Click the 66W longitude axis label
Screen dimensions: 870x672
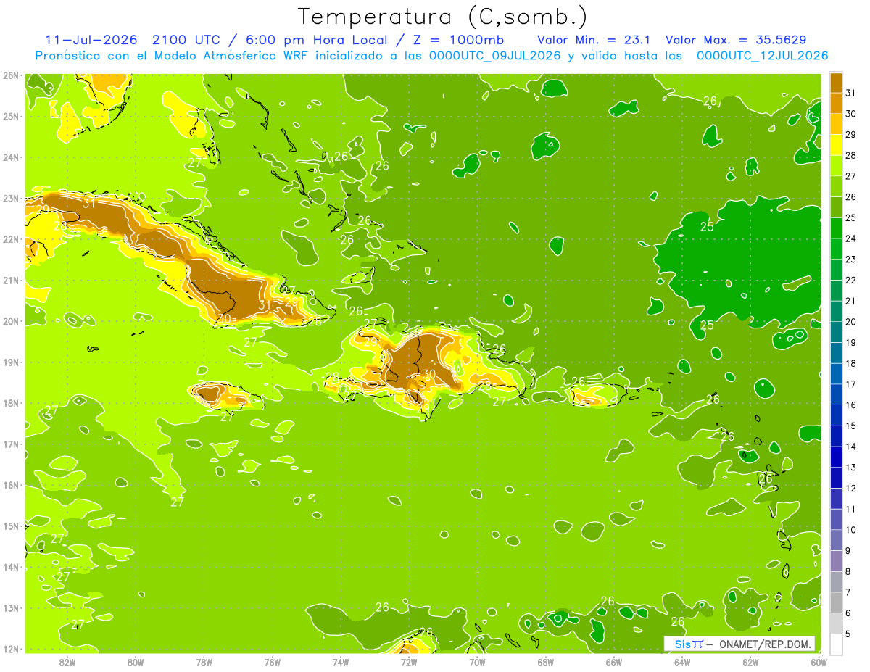613,661
